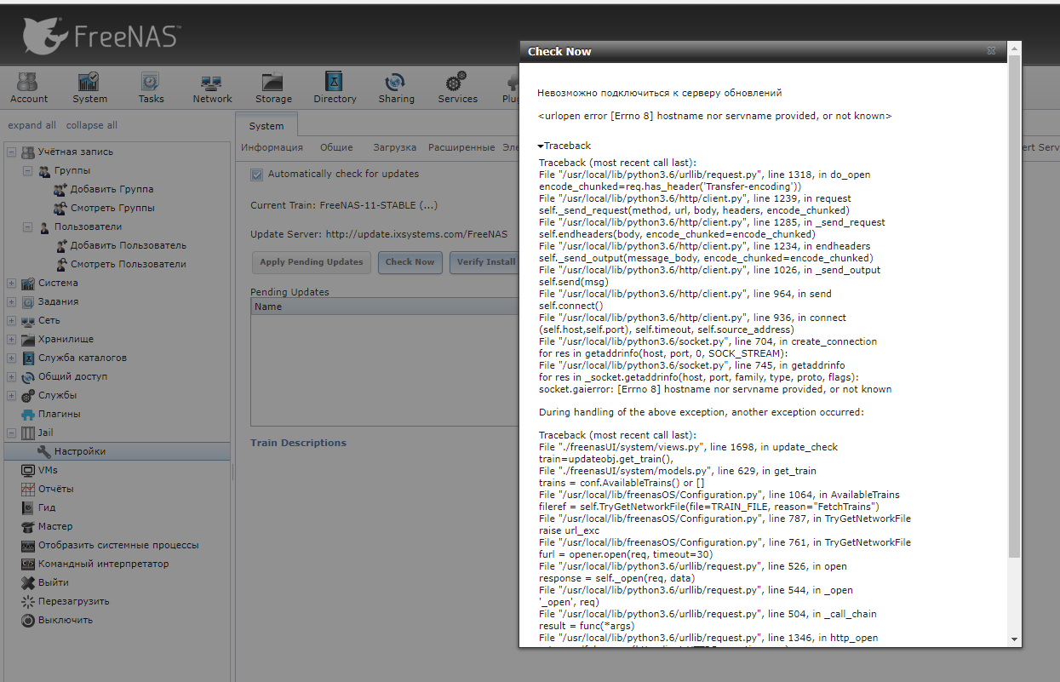The width and height of the screenshot is (1060, 682).
Task: Expand the Общий доступ tree node
Action: pos(11,376)
